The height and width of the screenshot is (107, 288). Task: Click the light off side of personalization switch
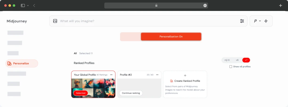coord(130,37)
